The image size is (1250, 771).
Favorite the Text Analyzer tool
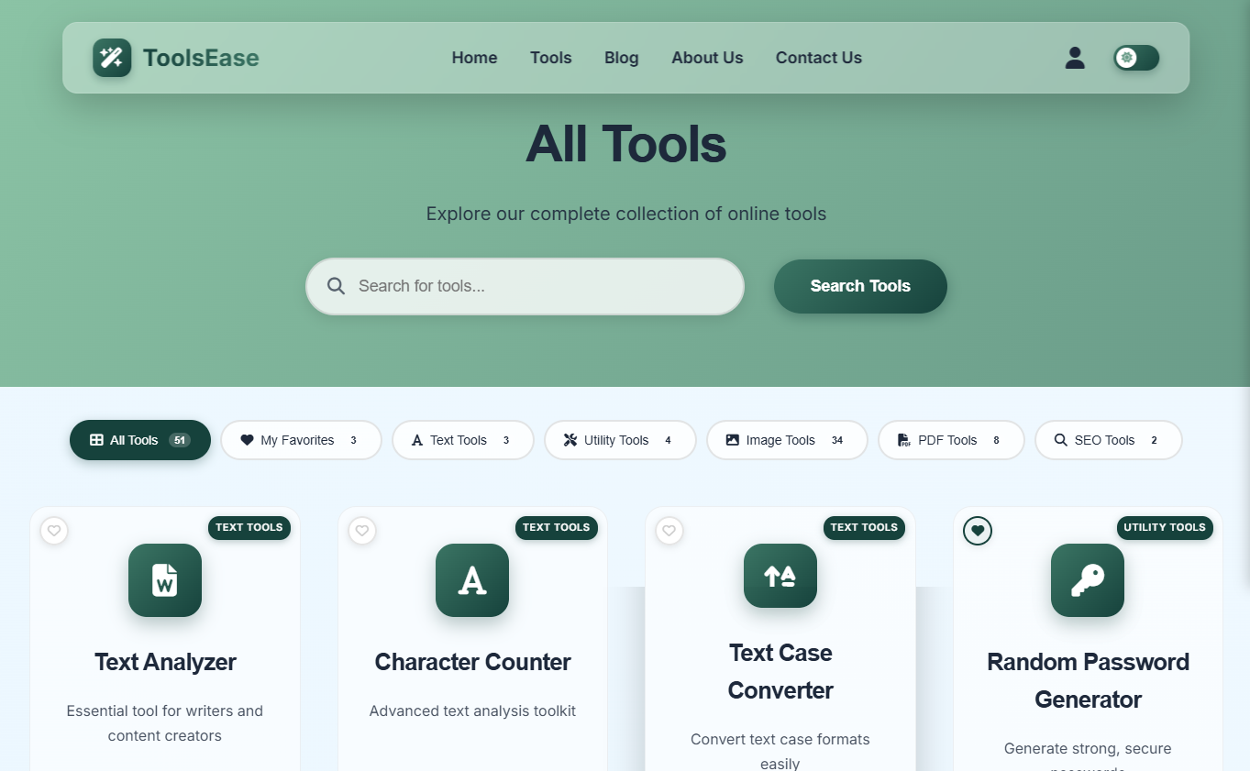54,531
